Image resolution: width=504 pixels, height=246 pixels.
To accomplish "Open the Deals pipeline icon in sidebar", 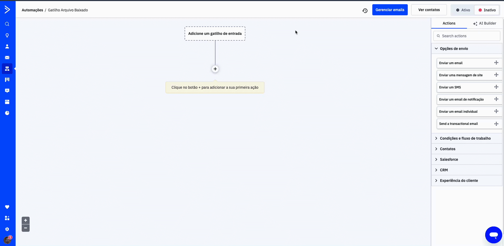I will (x=7, y=79).
